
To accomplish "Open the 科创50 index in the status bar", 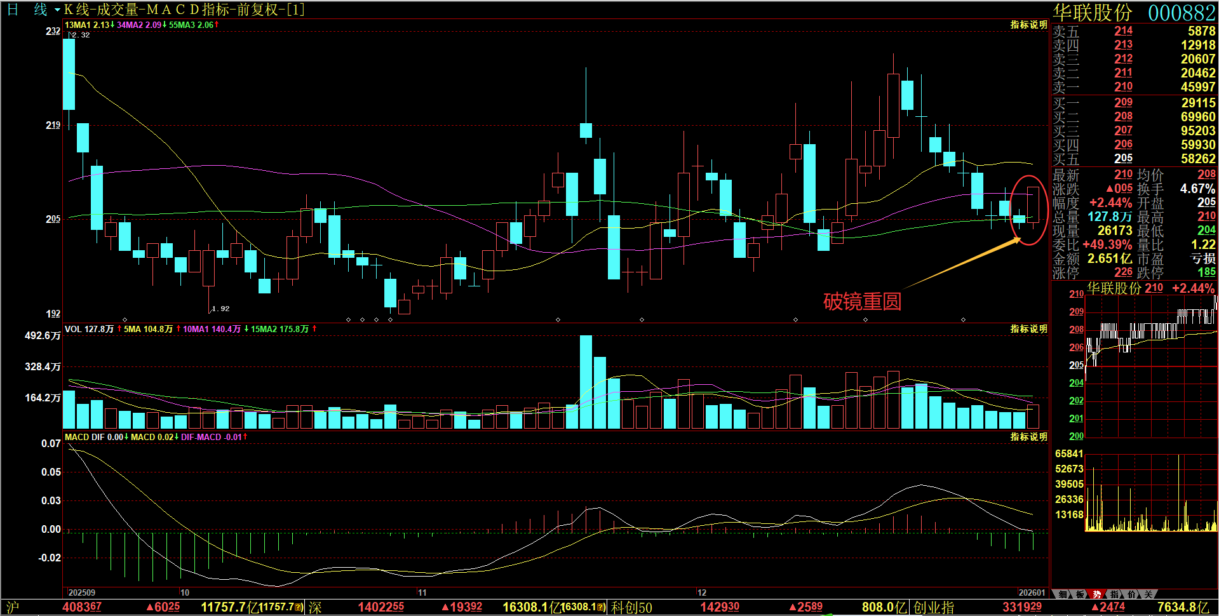I will click(x=631, y=607).
